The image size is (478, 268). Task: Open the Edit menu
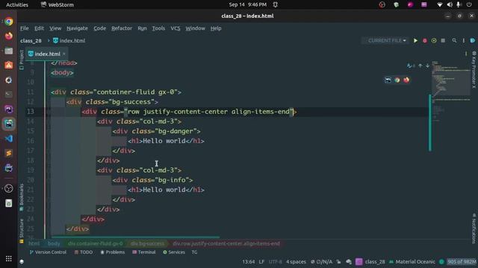pos(39,28)
